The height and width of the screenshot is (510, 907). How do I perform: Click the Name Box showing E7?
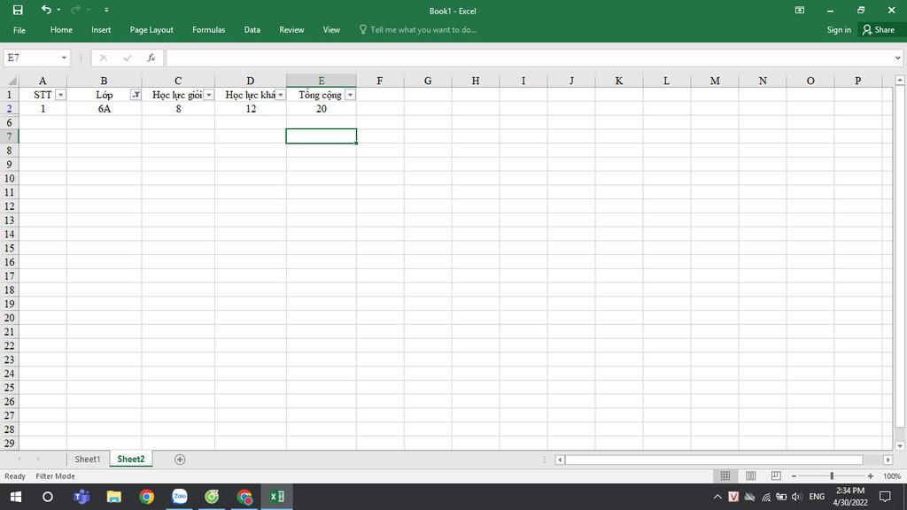(x=32, y=58)
